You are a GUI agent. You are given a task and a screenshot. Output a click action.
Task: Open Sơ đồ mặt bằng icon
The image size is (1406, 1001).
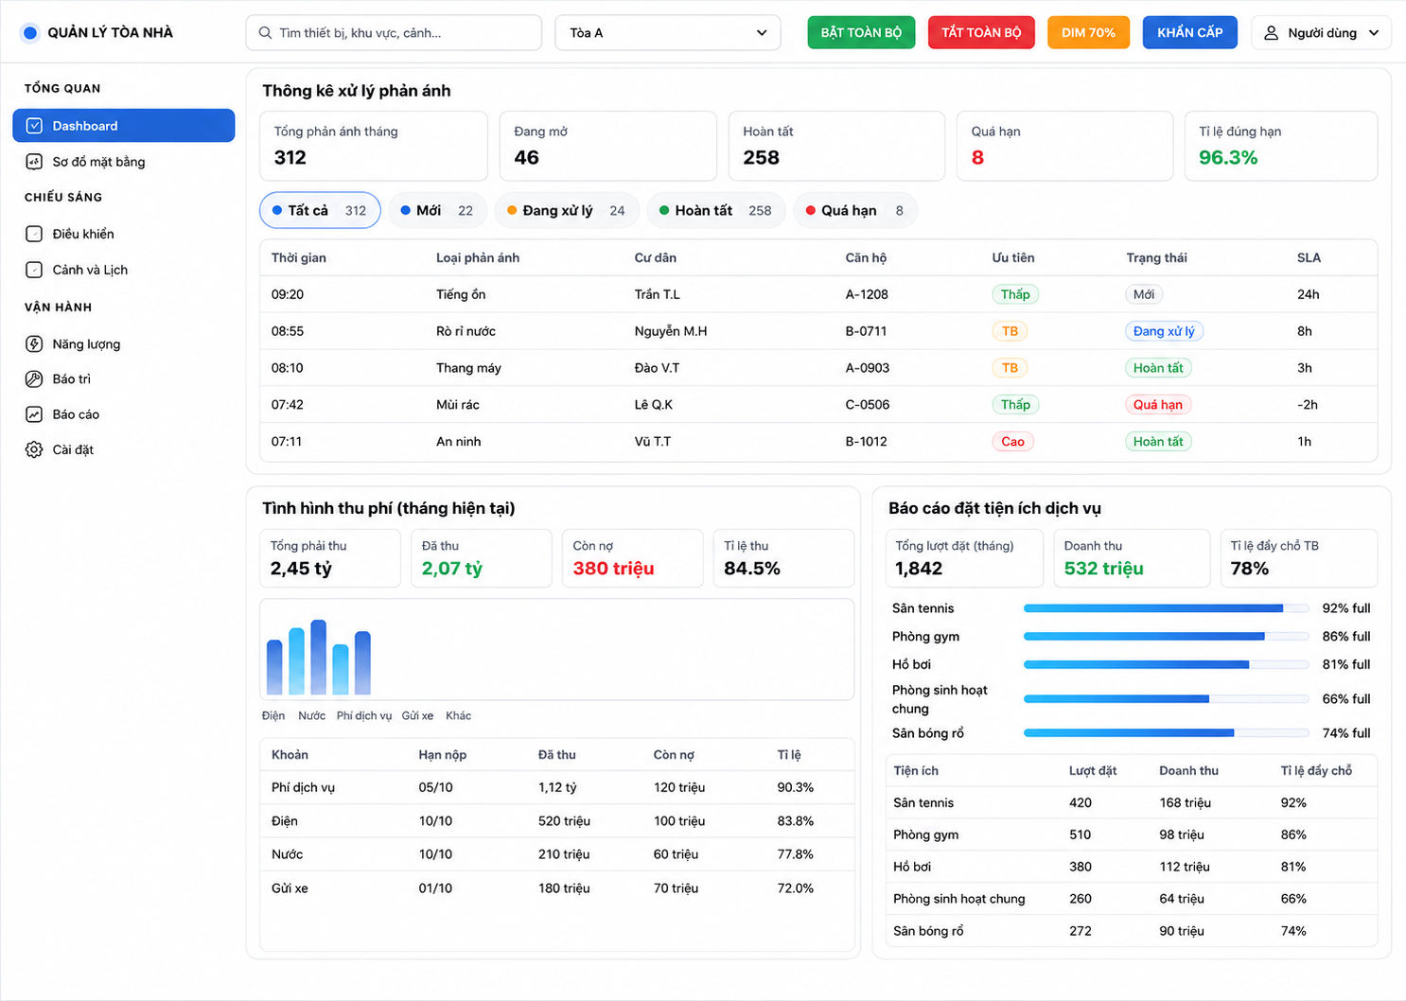pyautogui.click(x=34, y=162)
